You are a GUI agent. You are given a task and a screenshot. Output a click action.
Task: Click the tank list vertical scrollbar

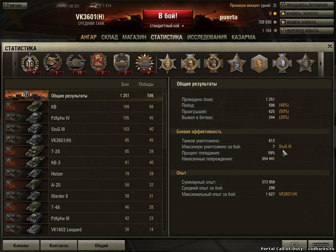click(x=165, y=163)
